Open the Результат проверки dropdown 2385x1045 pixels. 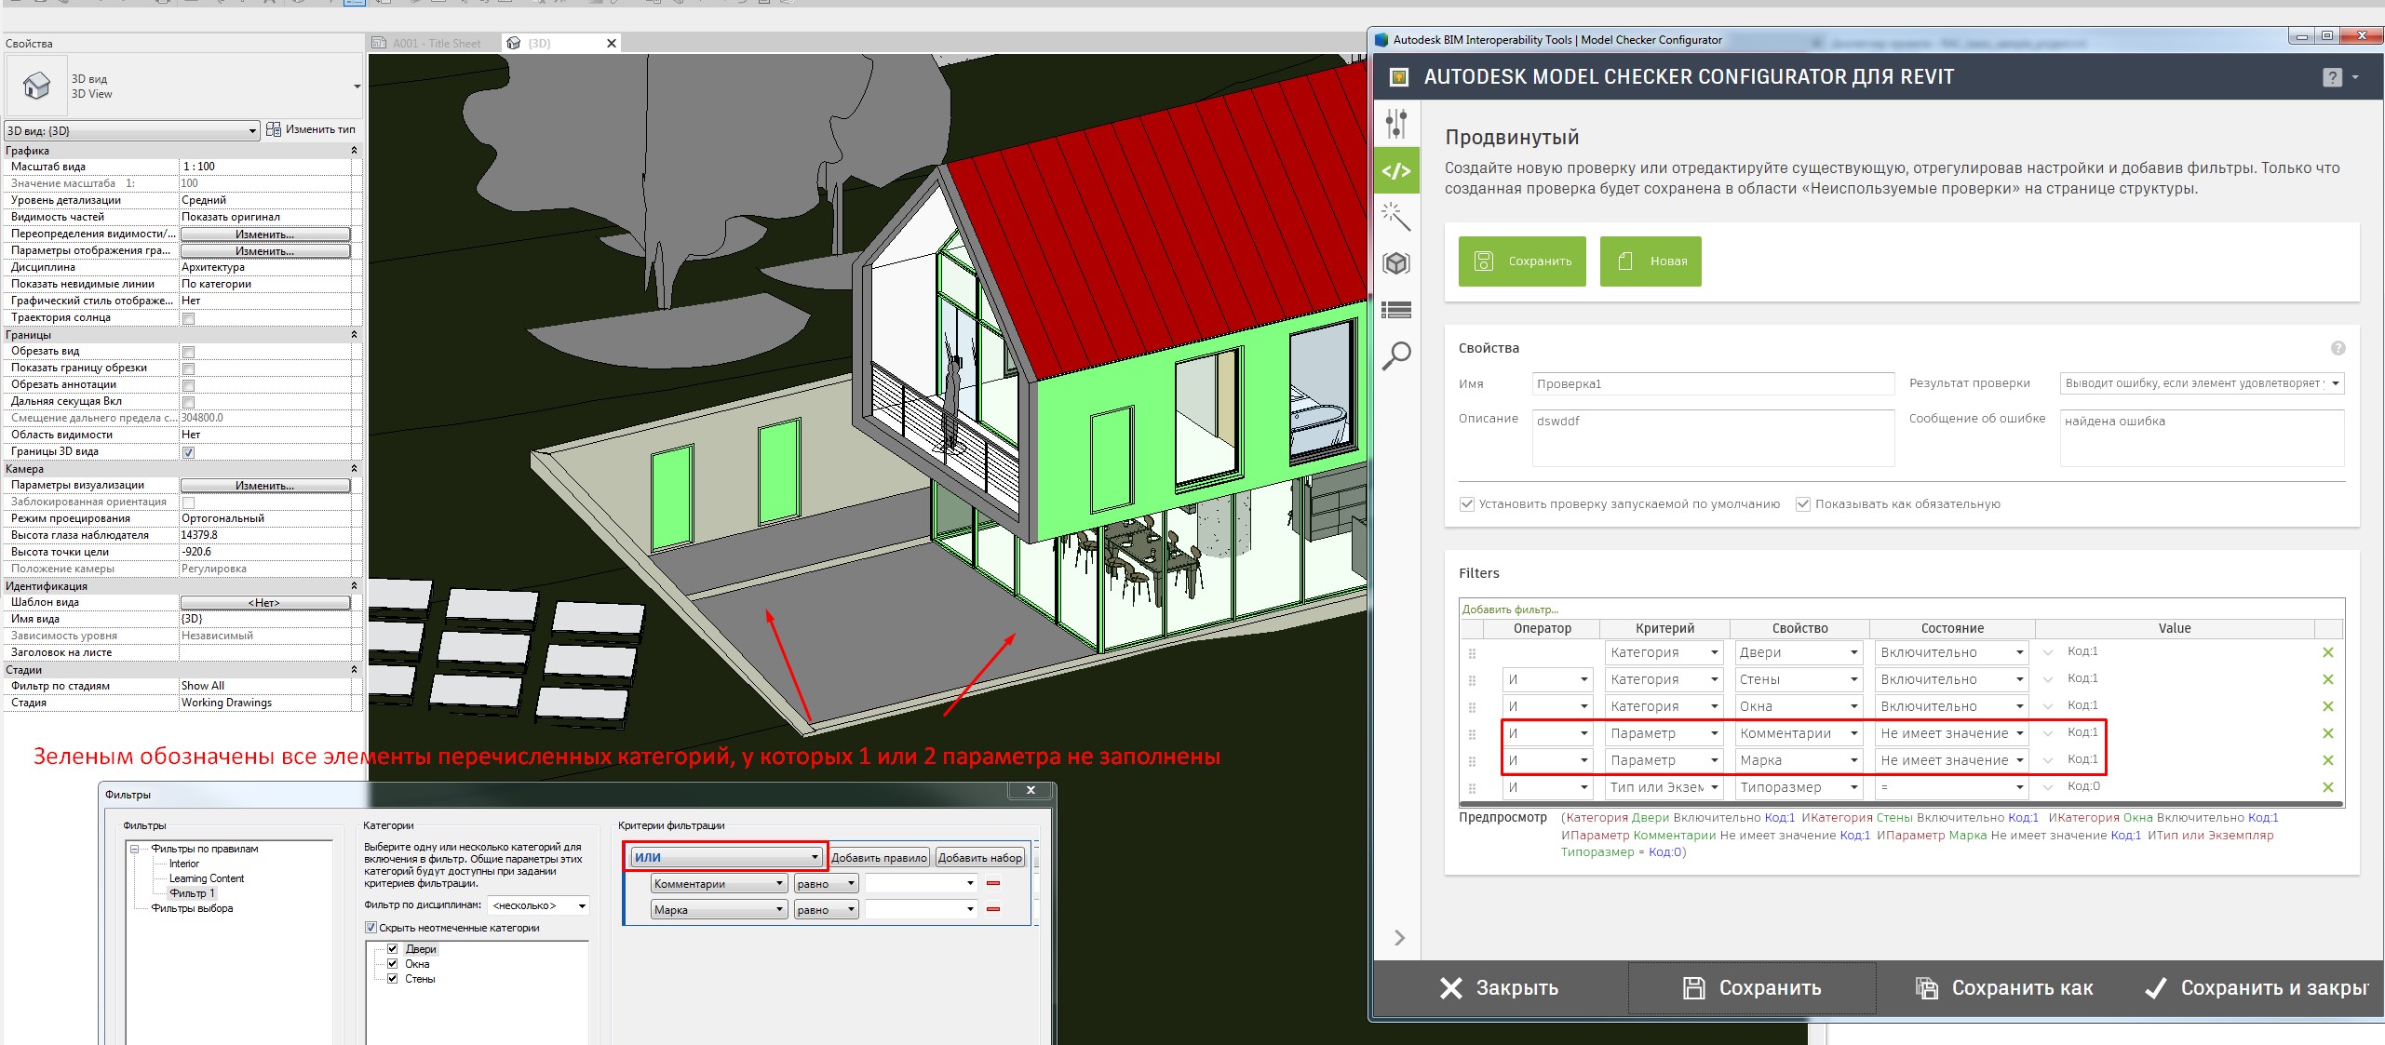(x=2202, y=383)
